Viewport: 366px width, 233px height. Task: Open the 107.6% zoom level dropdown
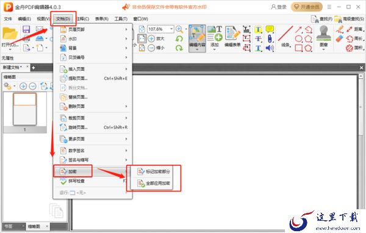click(x=172, y=29)
